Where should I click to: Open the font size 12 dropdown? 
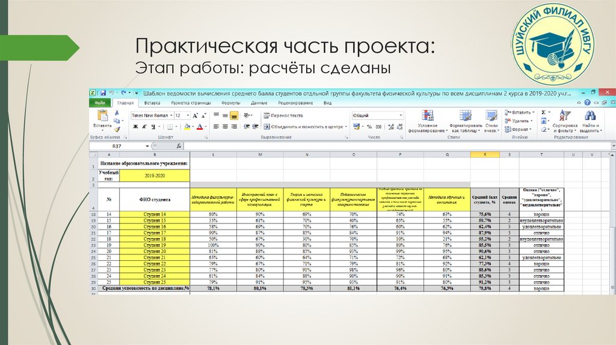coord(188,115)
